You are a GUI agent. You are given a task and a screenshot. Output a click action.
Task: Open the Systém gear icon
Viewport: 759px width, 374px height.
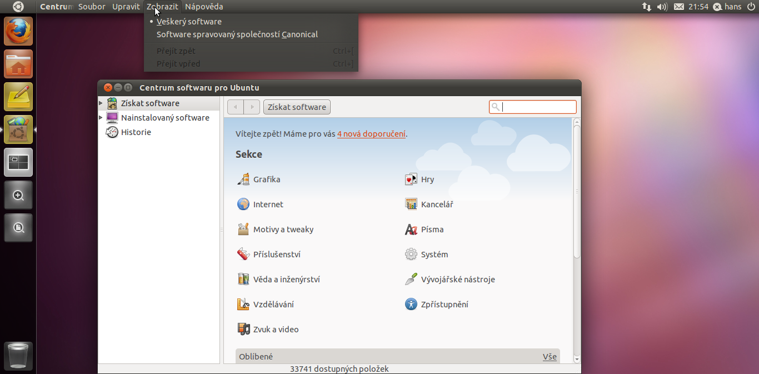pyautogui.click(x=411, y=255)
